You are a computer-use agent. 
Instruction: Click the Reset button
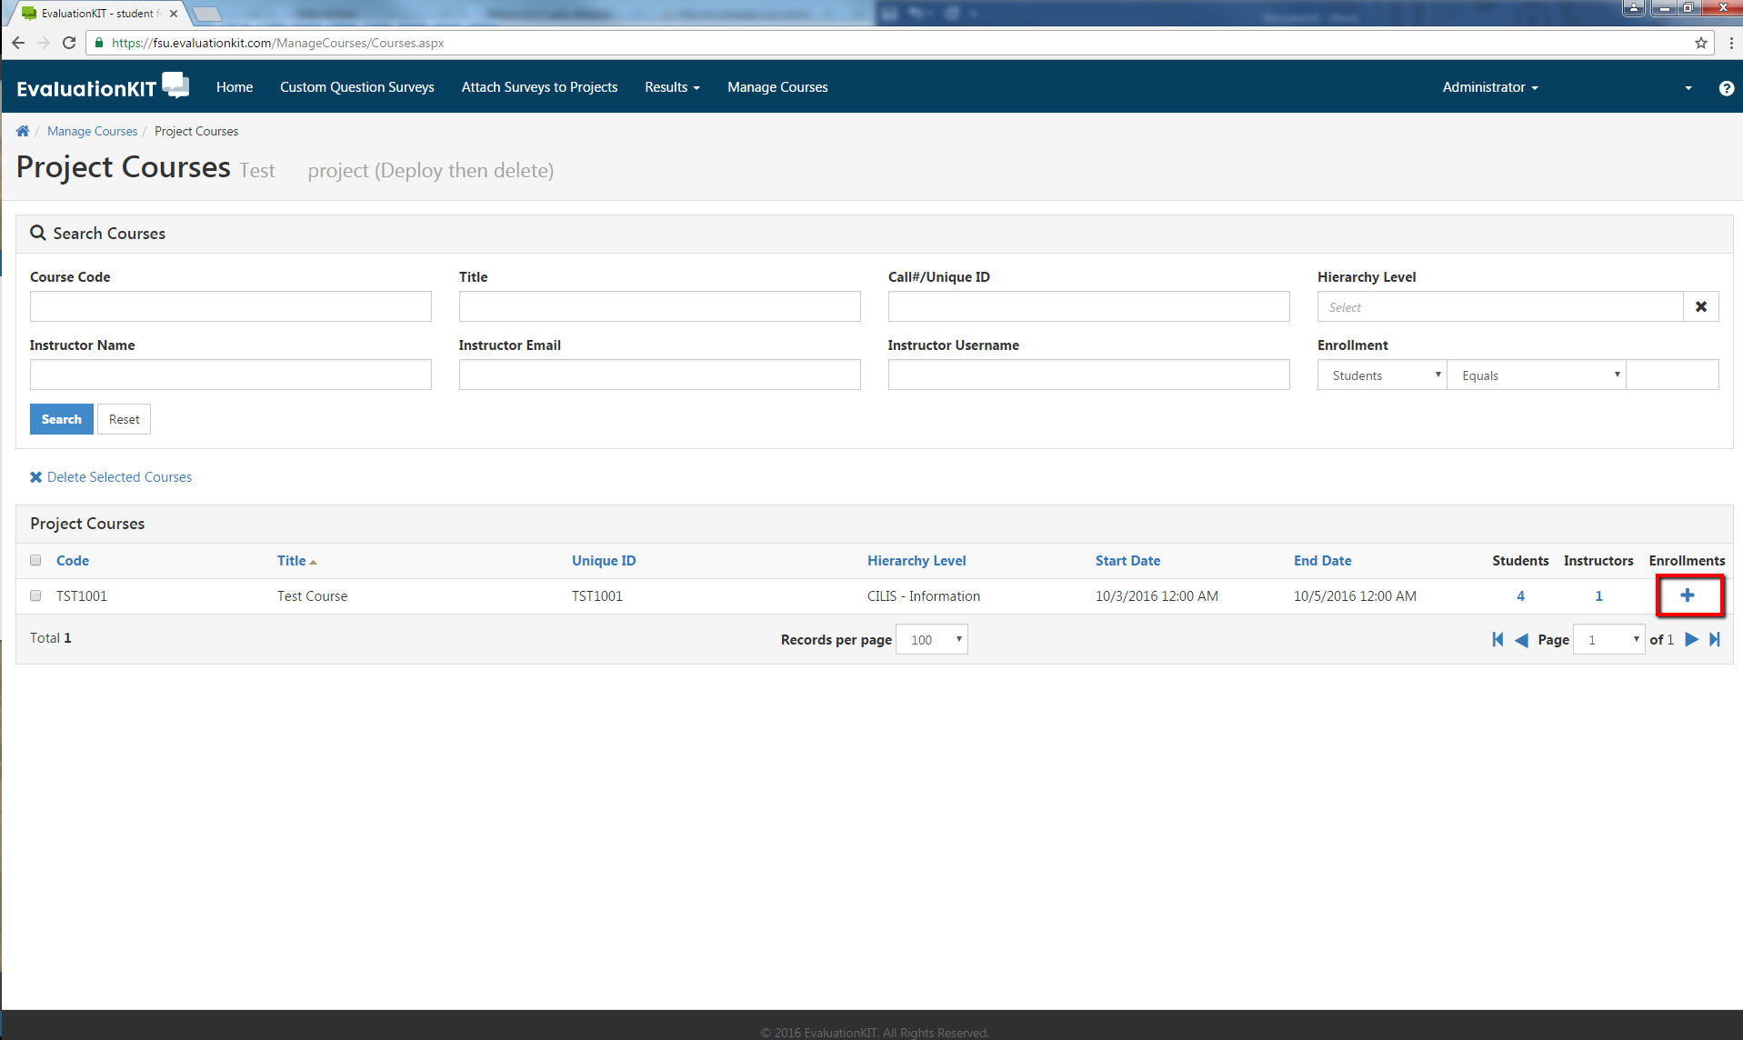tap(125, 419)
